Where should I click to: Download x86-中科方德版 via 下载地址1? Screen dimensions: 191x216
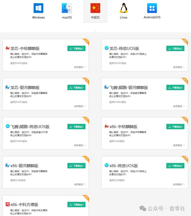(76, 204)
